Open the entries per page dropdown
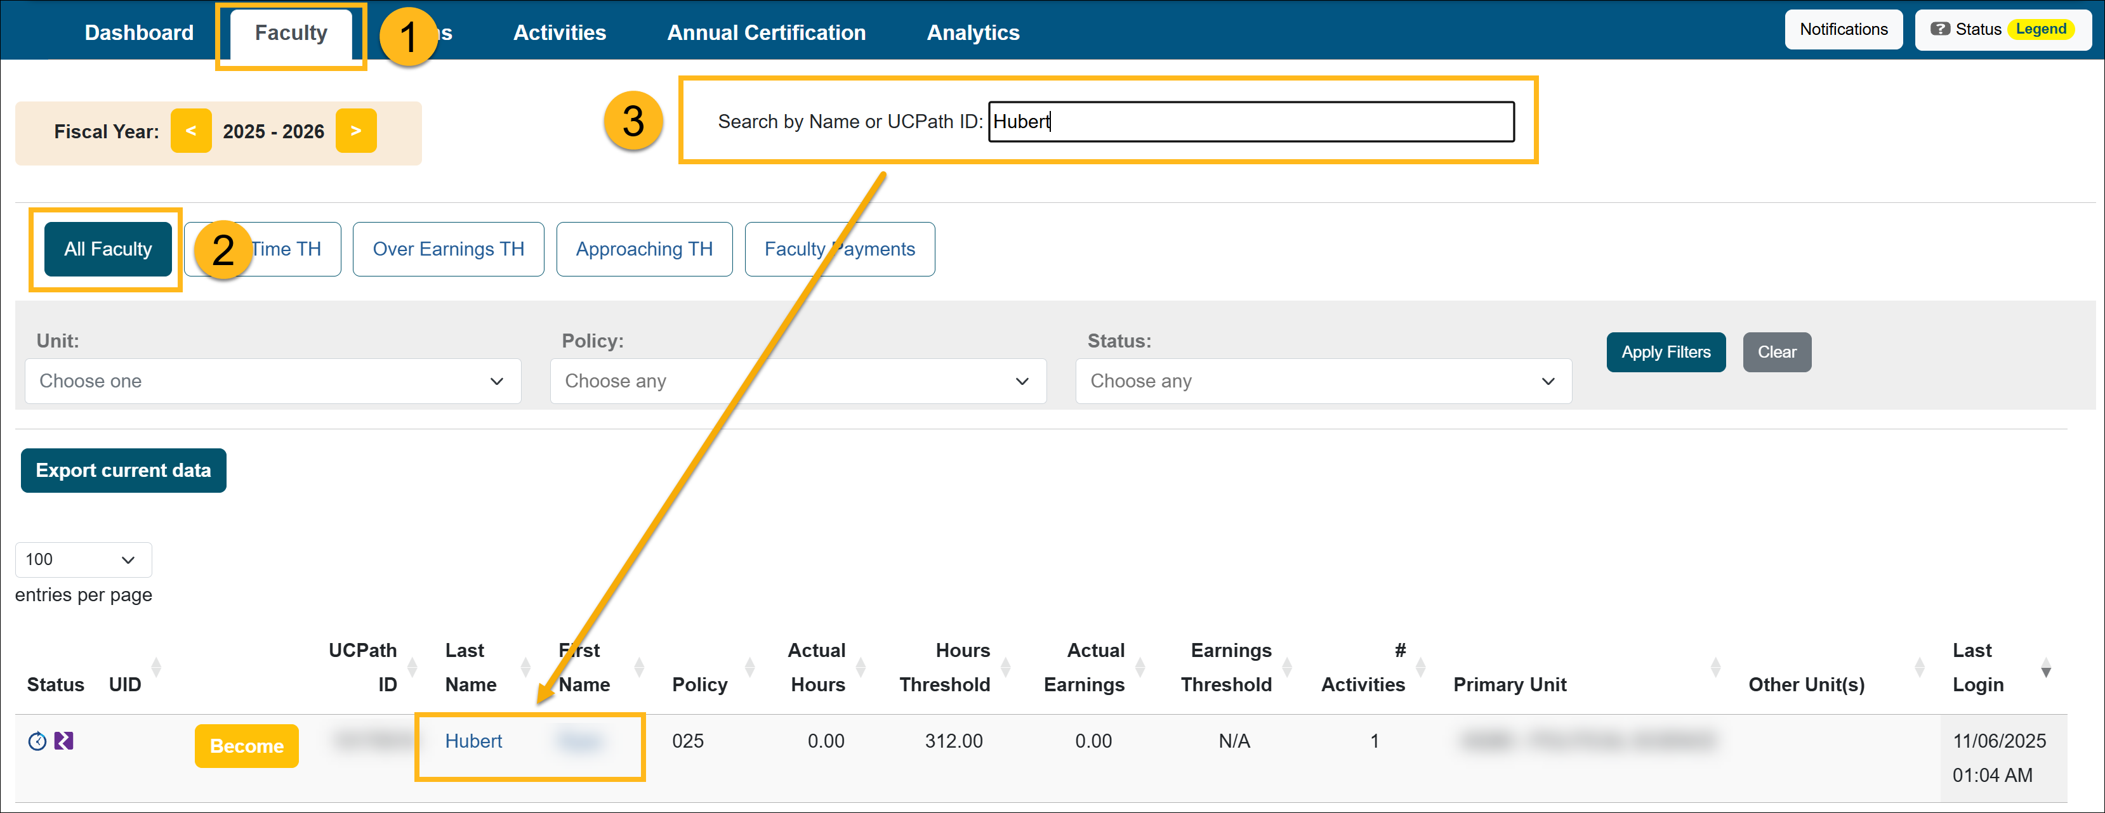 click(82, 559)
